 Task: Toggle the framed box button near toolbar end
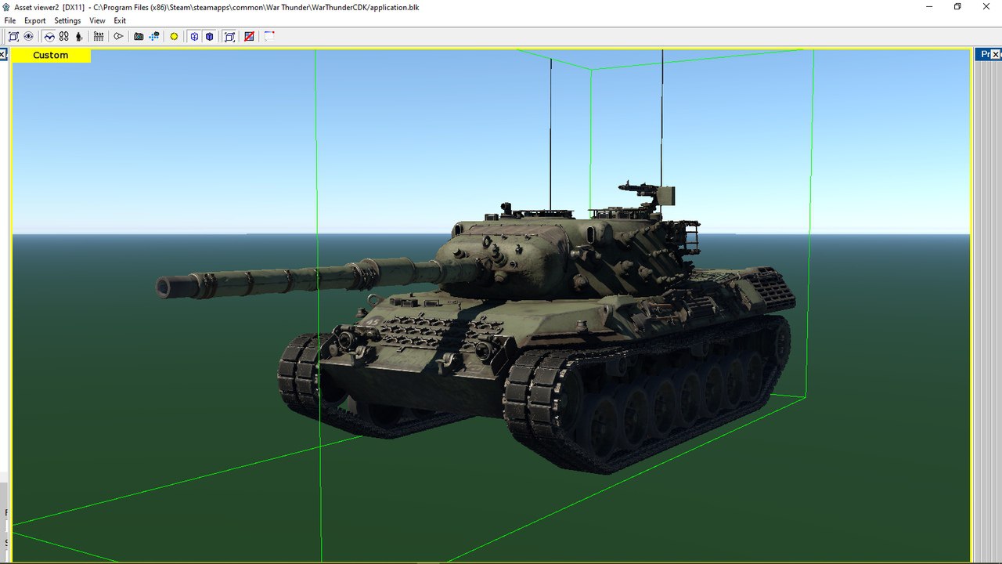tap(229, 37)
